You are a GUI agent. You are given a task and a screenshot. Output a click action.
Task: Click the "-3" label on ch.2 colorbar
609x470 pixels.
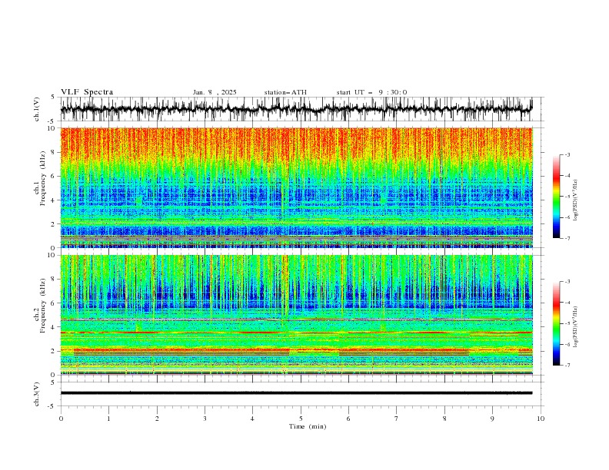[x=567, y=282]
